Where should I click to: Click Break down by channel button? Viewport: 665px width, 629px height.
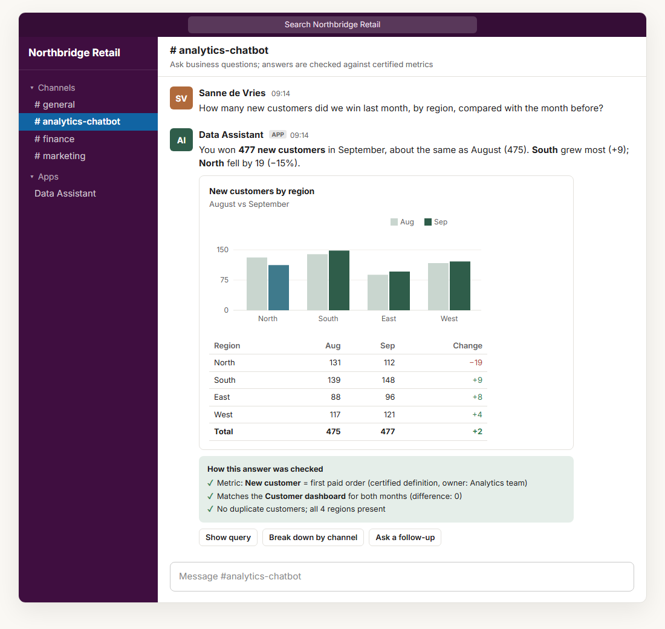(x=313, y=537)
